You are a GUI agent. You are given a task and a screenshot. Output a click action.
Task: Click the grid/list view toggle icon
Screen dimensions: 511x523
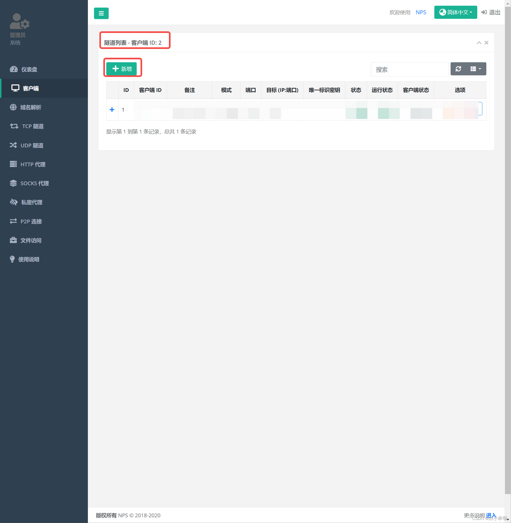click(475, 69)
